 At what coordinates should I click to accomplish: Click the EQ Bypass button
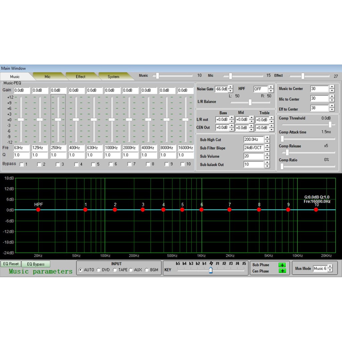click(36, 264)
